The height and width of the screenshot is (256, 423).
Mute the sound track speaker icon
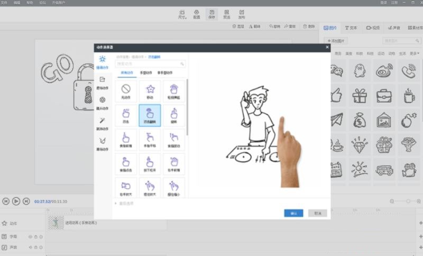pos(30,247)
